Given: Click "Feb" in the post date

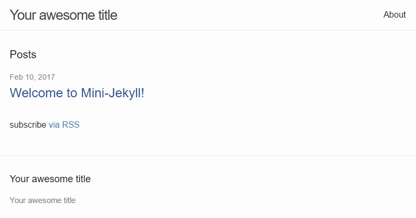Looking at the screenshot, I should [x=16, y=77].
